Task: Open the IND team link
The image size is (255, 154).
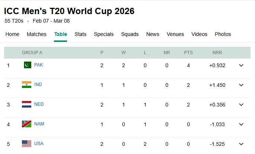Action: 38,85
